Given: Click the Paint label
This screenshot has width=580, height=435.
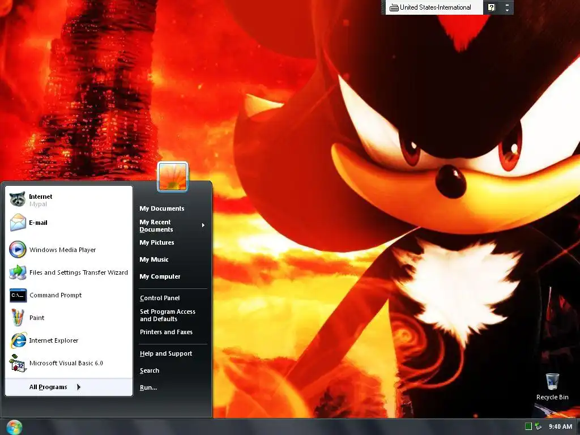Looking at the screenshot, I should 37,318.
